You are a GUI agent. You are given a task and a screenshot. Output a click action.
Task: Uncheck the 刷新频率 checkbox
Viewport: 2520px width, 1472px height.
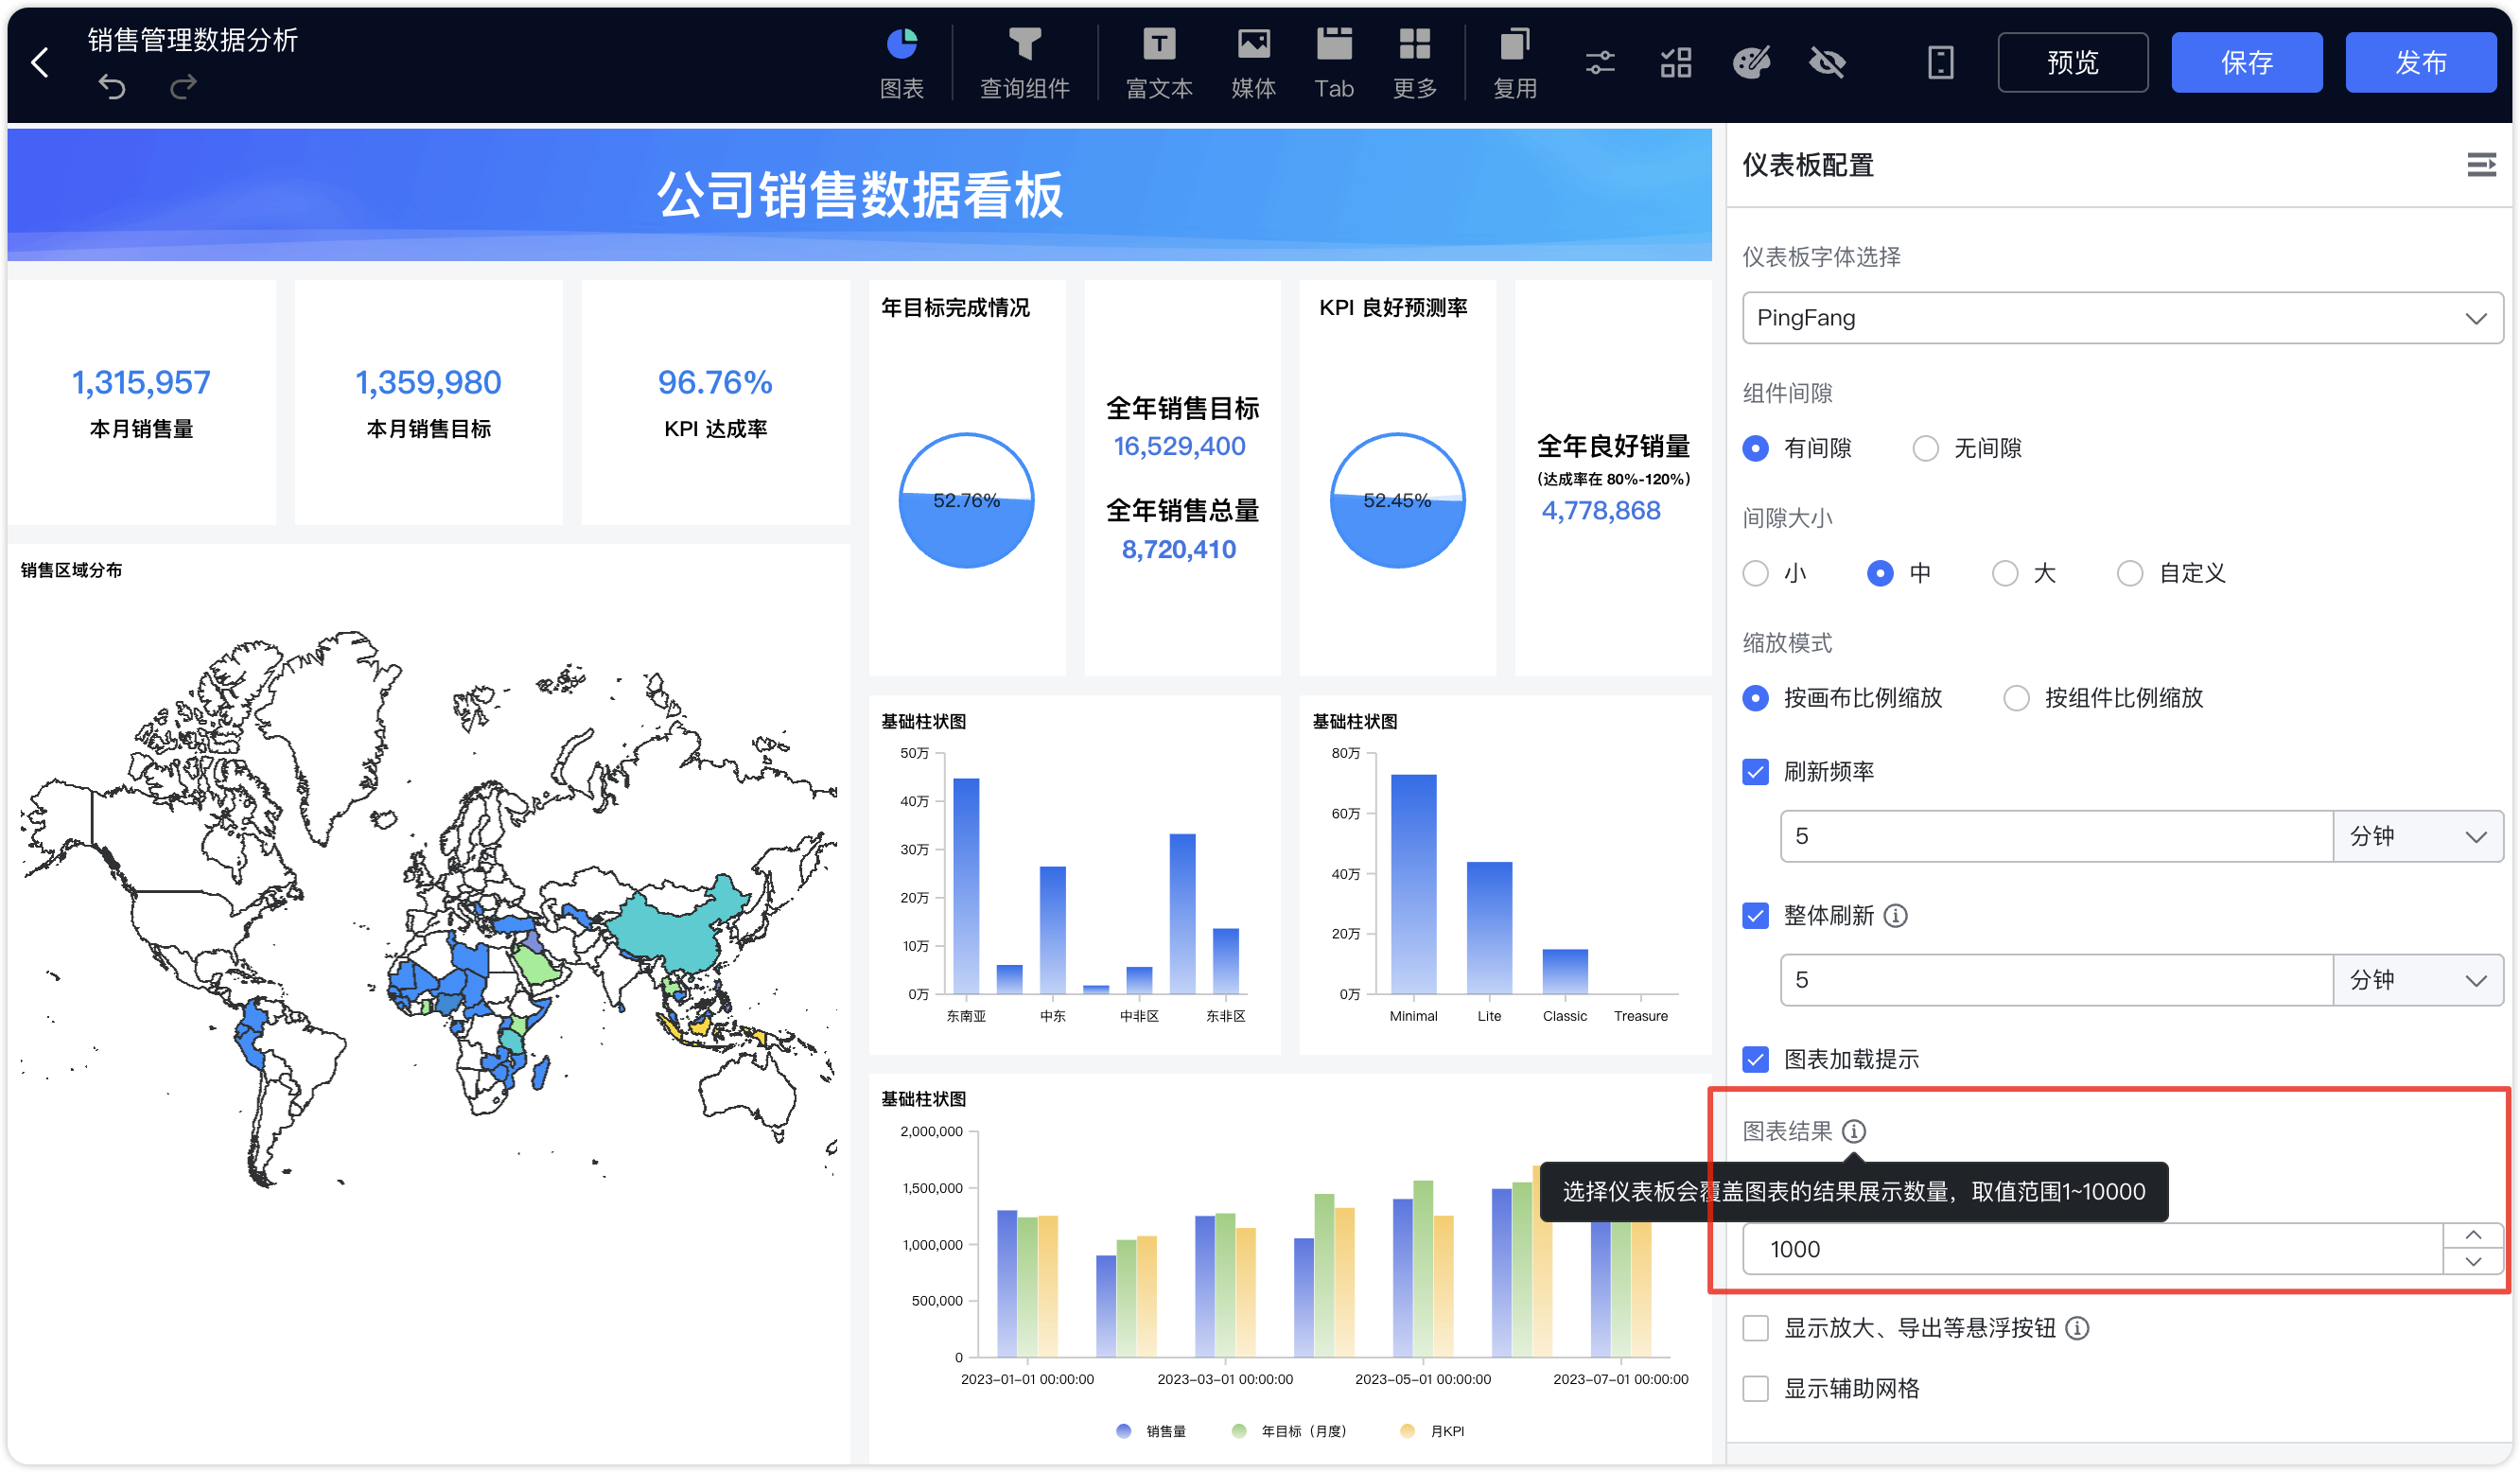pos(1755,772)
